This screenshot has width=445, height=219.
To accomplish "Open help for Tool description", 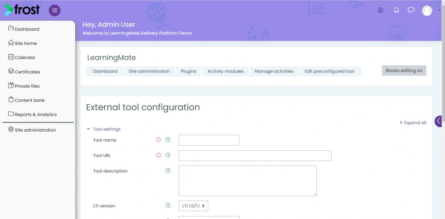I will point(168,170).
